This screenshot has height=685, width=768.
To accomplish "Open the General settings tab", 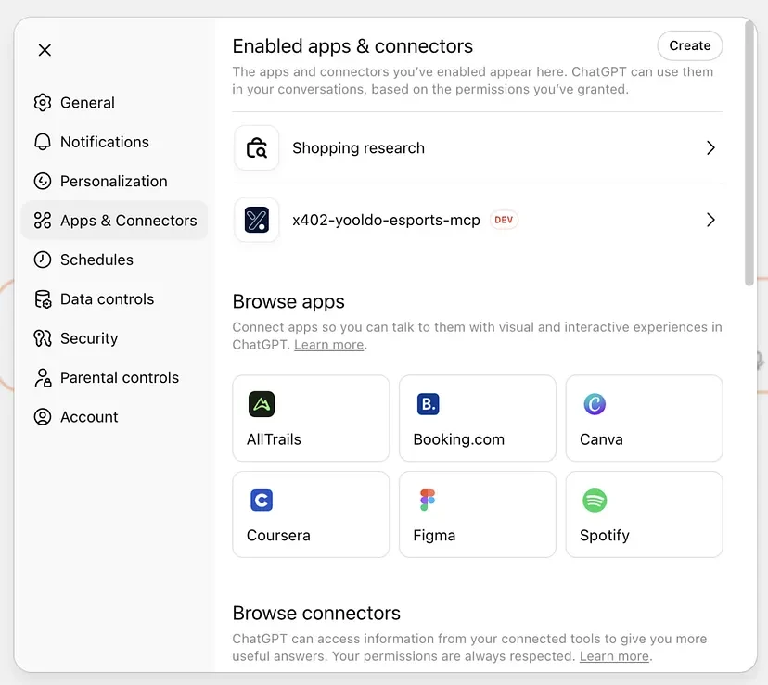I will pos(87,103).
